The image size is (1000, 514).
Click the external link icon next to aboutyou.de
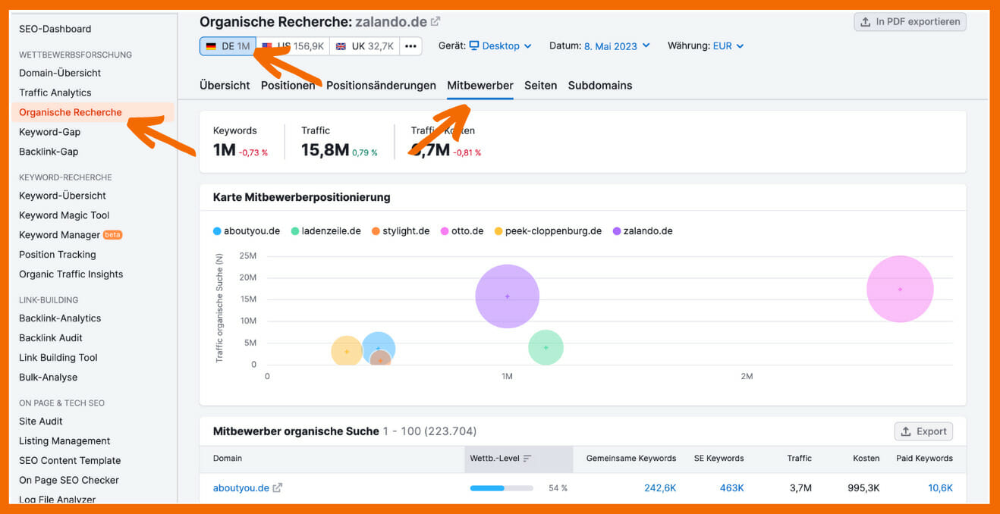click(278, 488)
